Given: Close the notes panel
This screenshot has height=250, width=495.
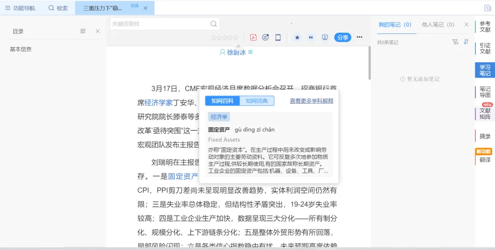Looking at the screenshot, I should [466, 25].
